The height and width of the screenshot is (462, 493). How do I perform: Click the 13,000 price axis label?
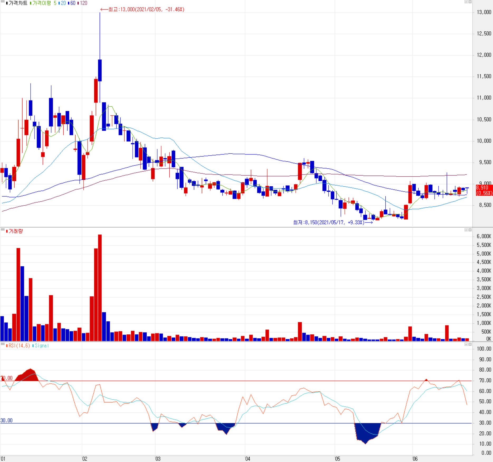(484, 12)
